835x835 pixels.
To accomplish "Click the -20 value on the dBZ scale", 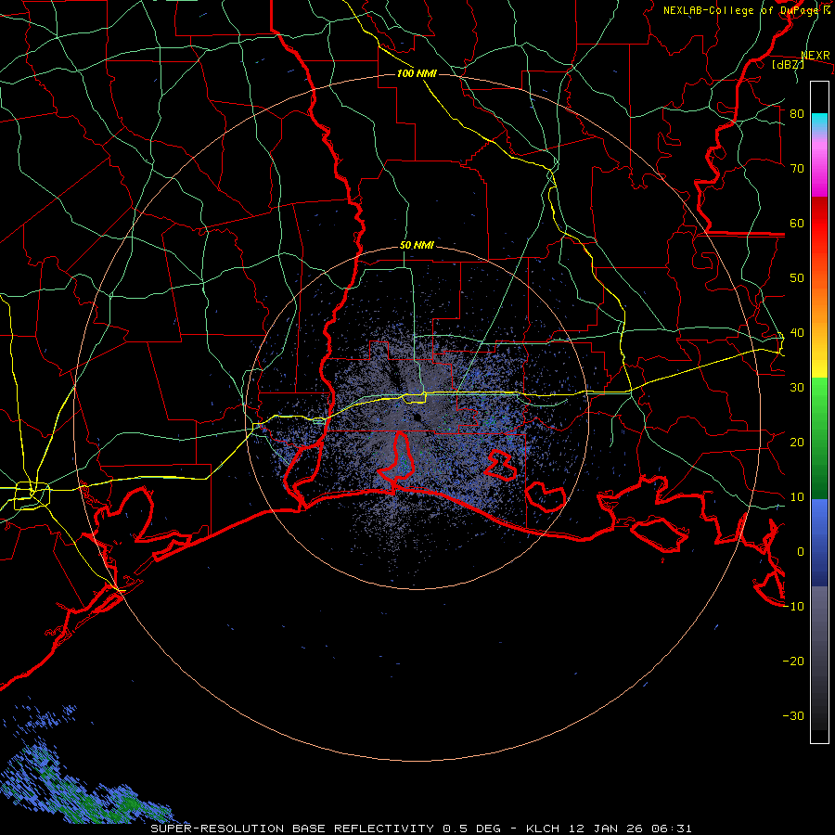I will pos(793,662).
